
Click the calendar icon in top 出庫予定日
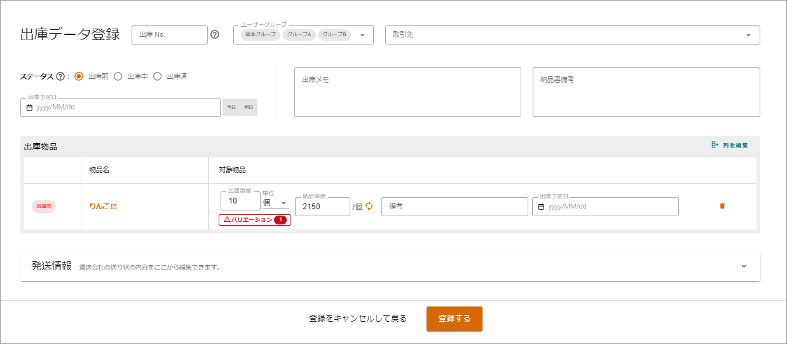pos(29,107)
